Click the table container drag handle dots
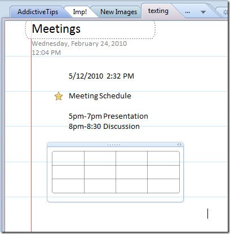 click(114, 145)
